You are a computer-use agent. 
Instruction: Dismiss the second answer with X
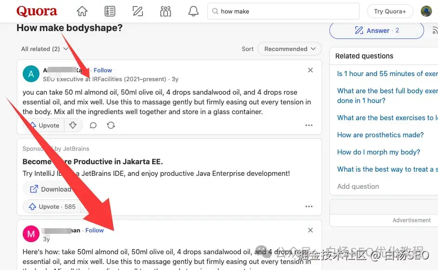click(310, 230)
